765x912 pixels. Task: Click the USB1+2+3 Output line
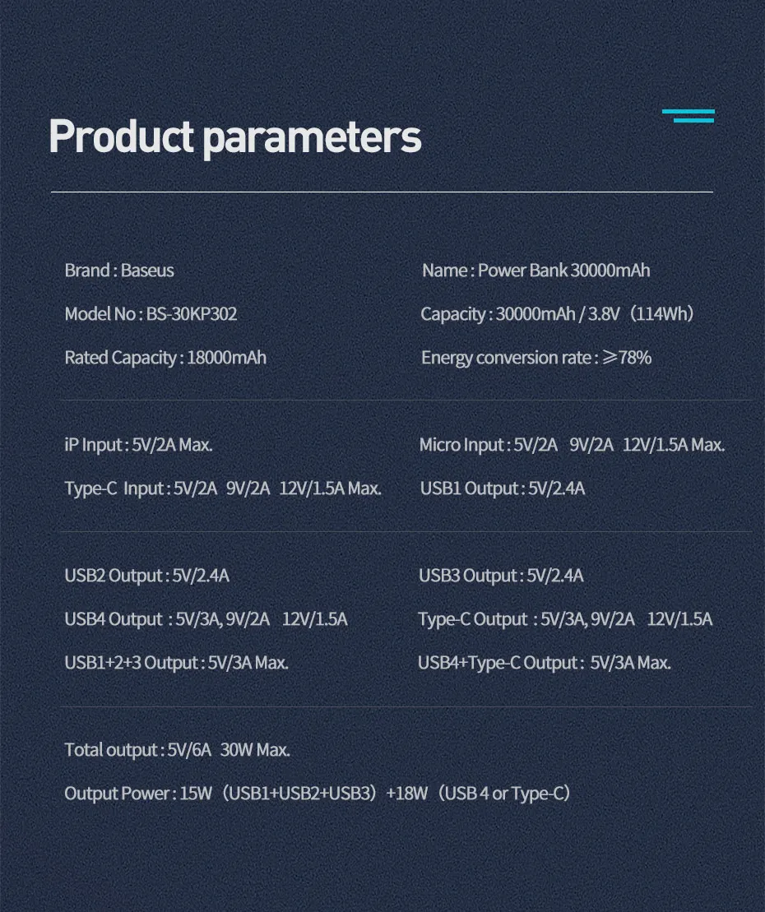tap(176, 663)
